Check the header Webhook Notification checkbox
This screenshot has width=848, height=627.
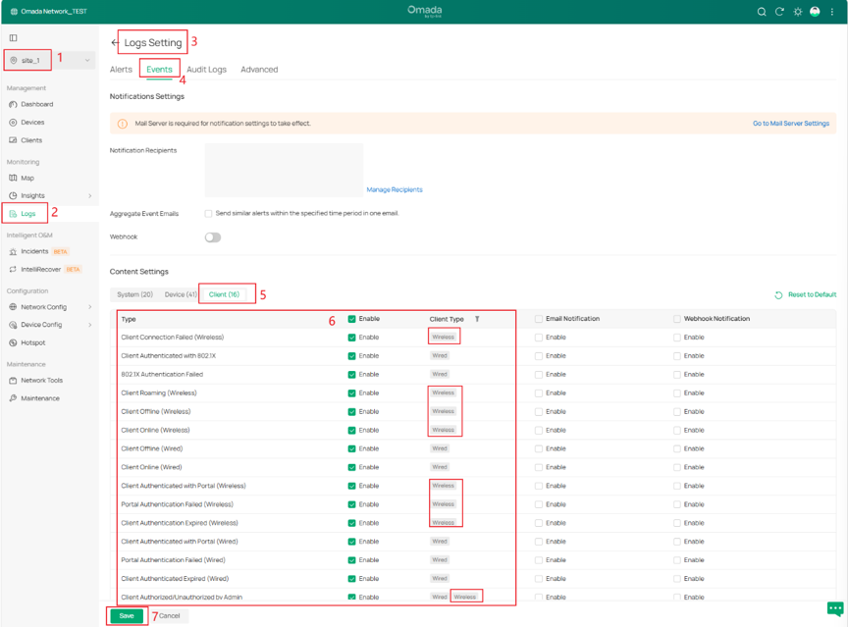[677, 319]
